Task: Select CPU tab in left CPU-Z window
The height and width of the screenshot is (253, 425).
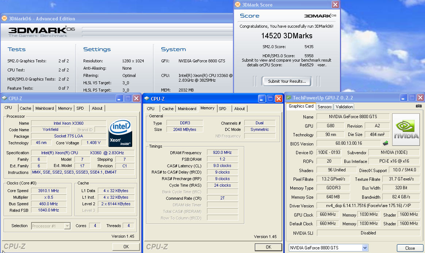Action: [8, 108]
